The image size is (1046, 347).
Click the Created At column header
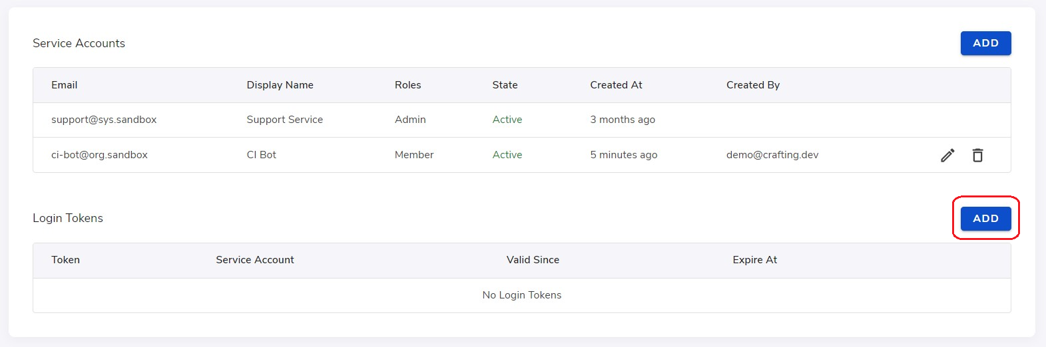click(x=616, y=85)
